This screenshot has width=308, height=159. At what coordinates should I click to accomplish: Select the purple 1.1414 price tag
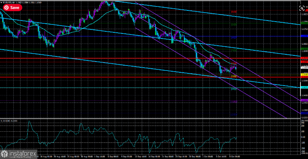tap(304, 100)
